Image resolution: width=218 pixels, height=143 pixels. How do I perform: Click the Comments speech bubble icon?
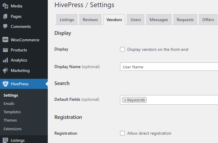click(5, 26)
